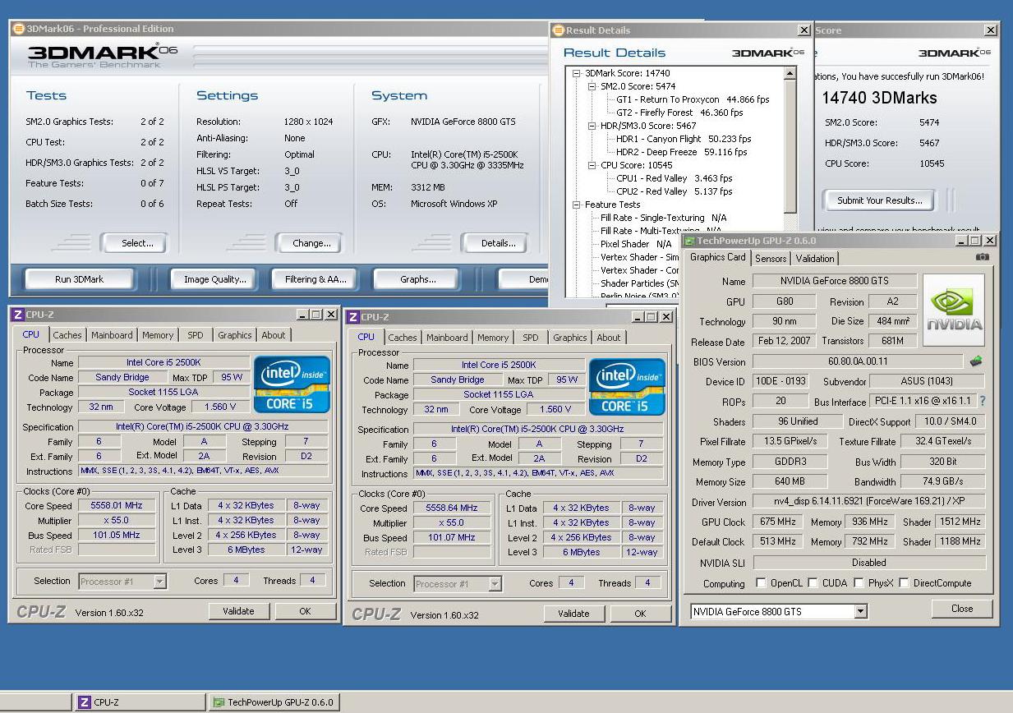Image resolution: width=1013 pixels, height=713 pixels.
Task: Select CPU2 - Red Valley row
Action: pyautogui.click(x=674, y=191)
